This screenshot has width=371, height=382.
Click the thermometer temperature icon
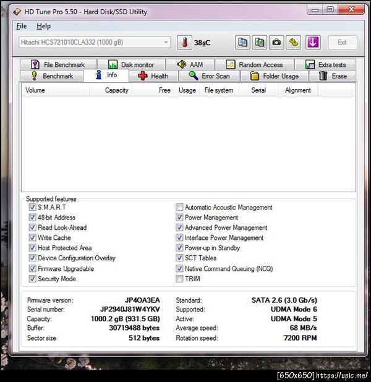[184, 43]
